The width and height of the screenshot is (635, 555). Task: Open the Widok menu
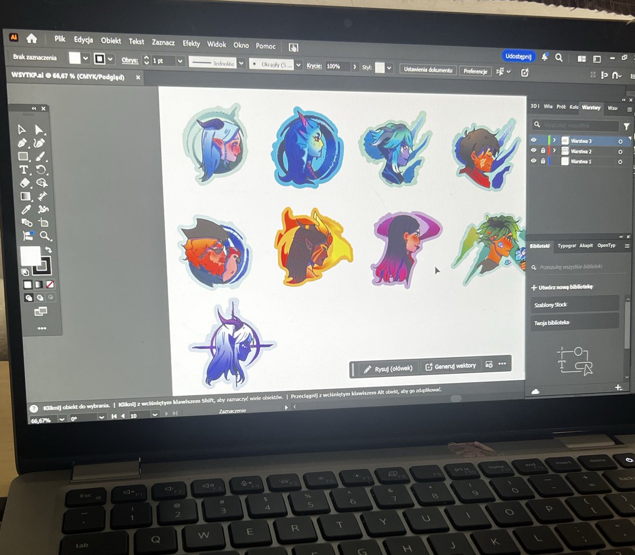pyautogui.click(x=216, y=44)
